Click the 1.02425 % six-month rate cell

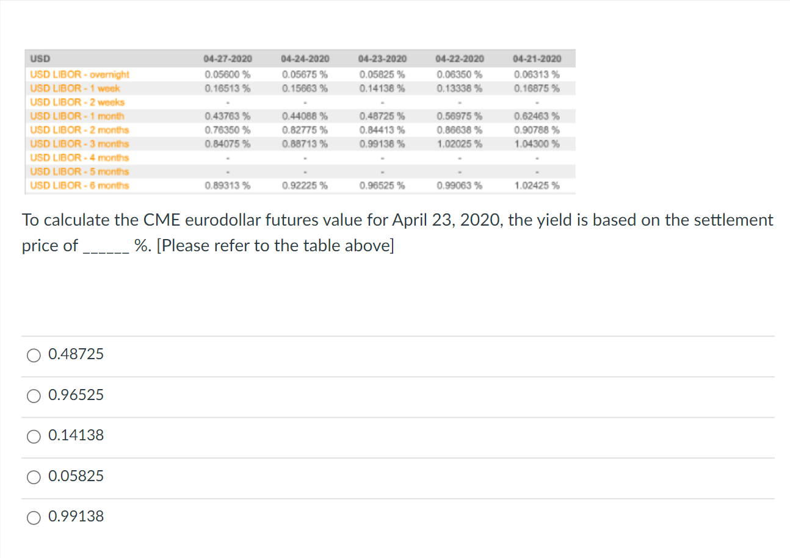(x=537, y=185)
